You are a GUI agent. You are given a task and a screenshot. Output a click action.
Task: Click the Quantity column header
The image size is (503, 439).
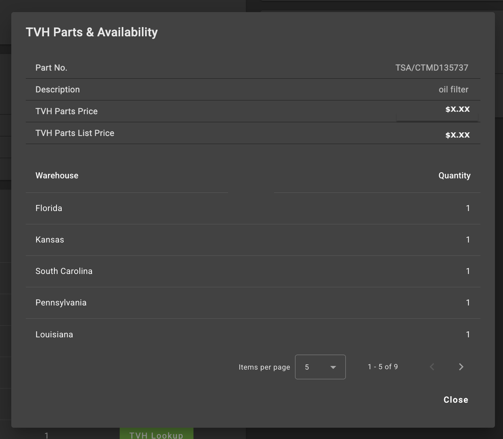pyautogui.click(x=455, y=176)
